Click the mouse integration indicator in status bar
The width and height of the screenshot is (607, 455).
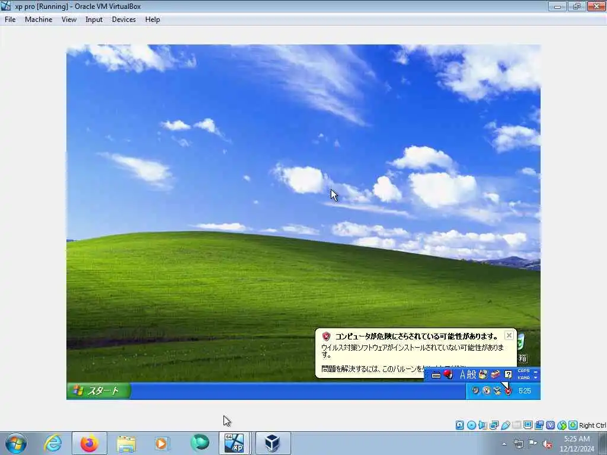tap(562, 425)
